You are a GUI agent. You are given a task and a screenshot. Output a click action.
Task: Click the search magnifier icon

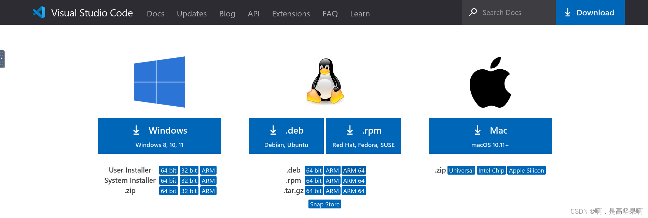coord(473,12)
